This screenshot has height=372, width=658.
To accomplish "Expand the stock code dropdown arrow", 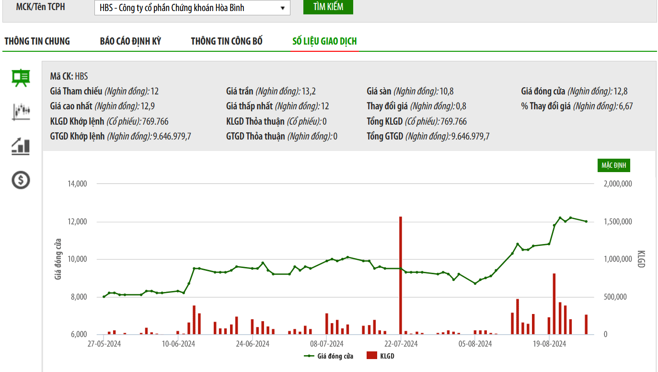I will tap(282, 8).
